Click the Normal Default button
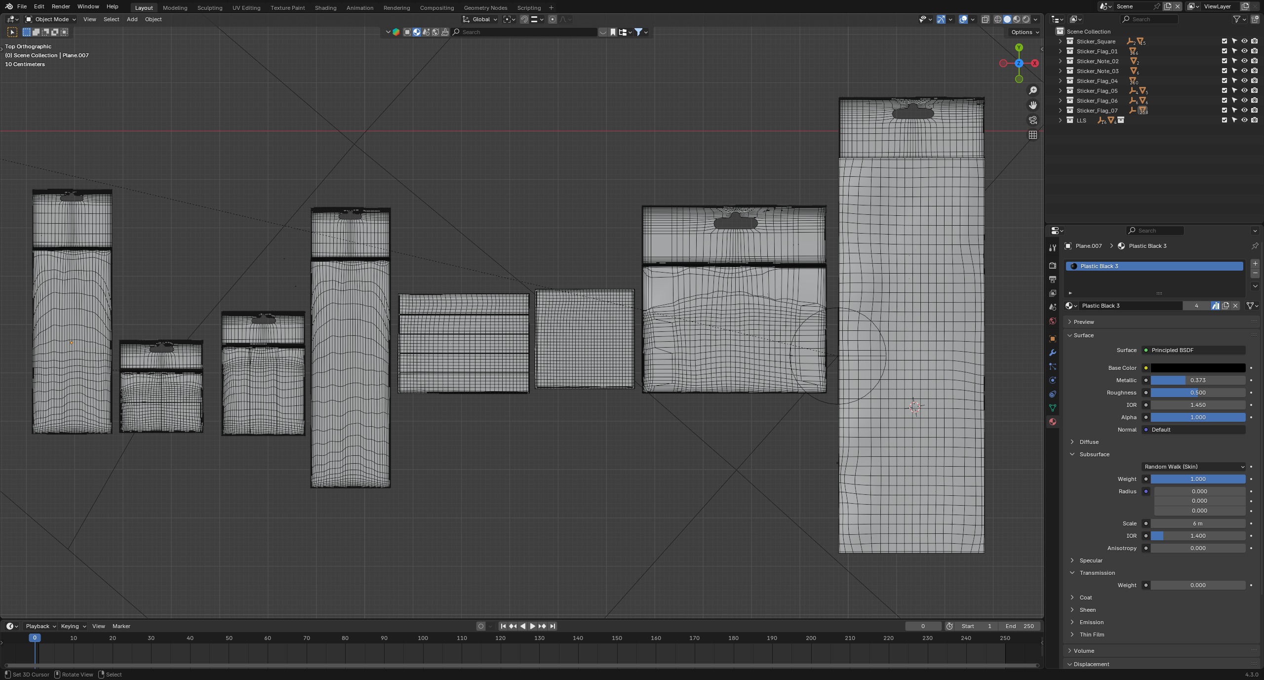This screenshot has height=680, width=1264. coord(1193,430)
